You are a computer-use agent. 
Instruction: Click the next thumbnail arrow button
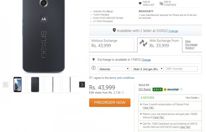coord(82,84)
